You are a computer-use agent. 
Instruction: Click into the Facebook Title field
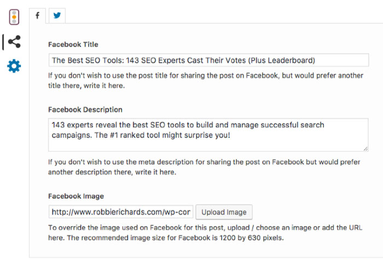pyautogui.click(x=208, y=60)
